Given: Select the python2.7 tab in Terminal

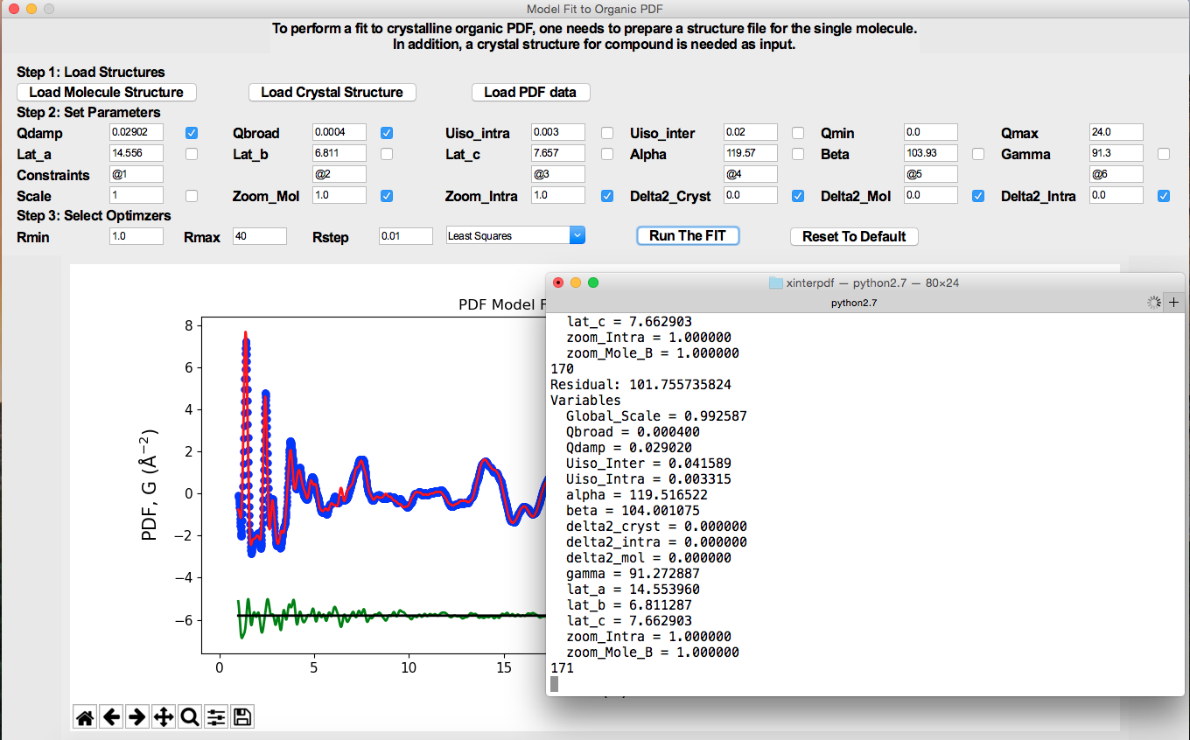Looking at the screenshot, I should [x=854, y=303].
